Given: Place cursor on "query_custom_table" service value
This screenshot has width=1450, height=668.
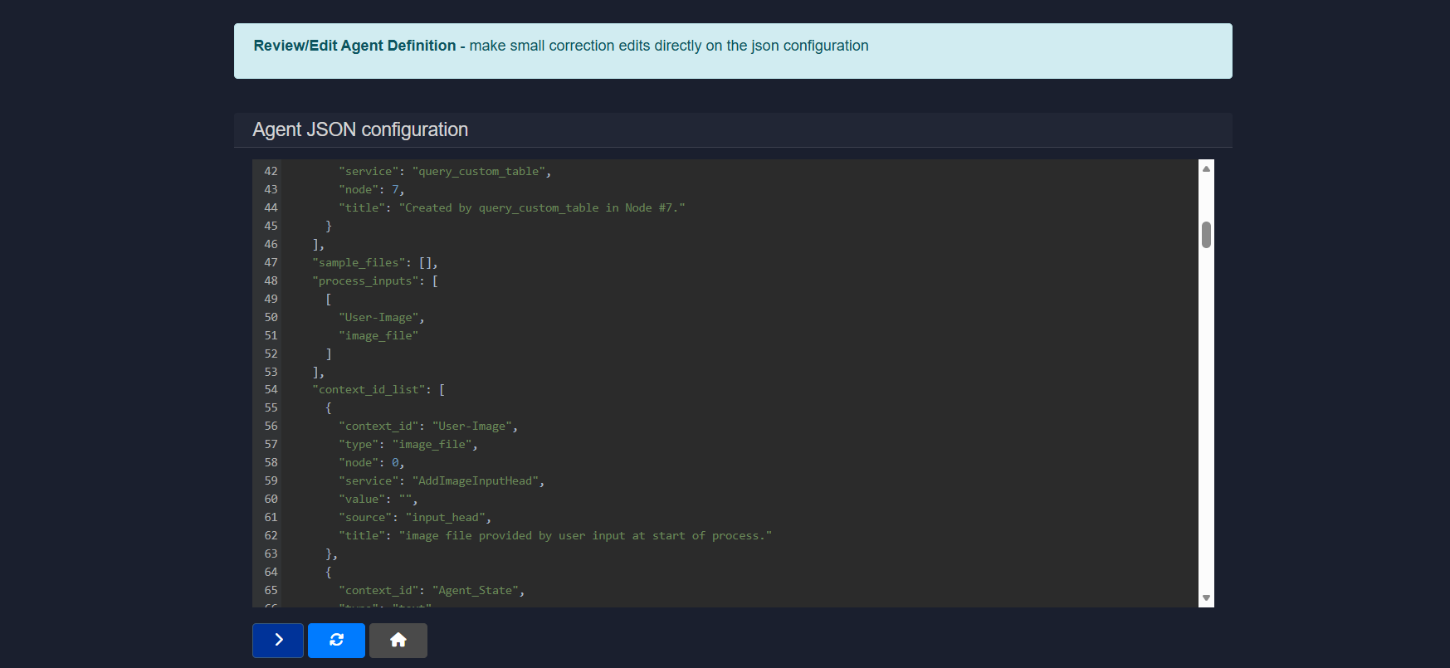Looking at the screenshot, I should [479, 171].
